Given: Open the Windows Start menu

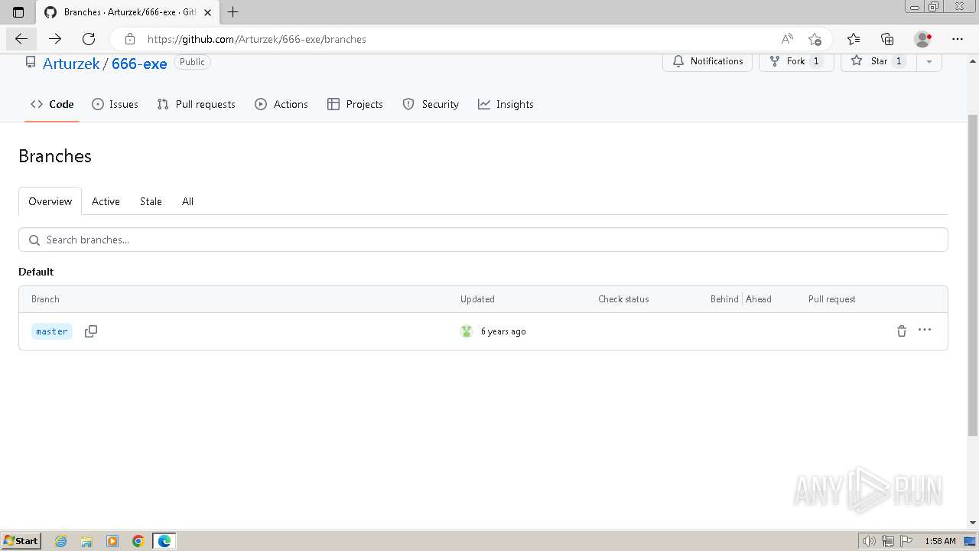Looking at the screenshot, I should pyautogui.click(x=21, y=540).
